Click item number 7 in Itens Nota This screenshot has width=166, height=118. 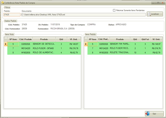click(13, 48)
